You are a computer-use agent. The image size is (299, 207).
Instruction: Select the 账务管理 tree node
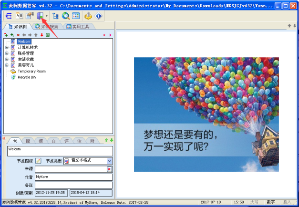(x=26, y=53)
